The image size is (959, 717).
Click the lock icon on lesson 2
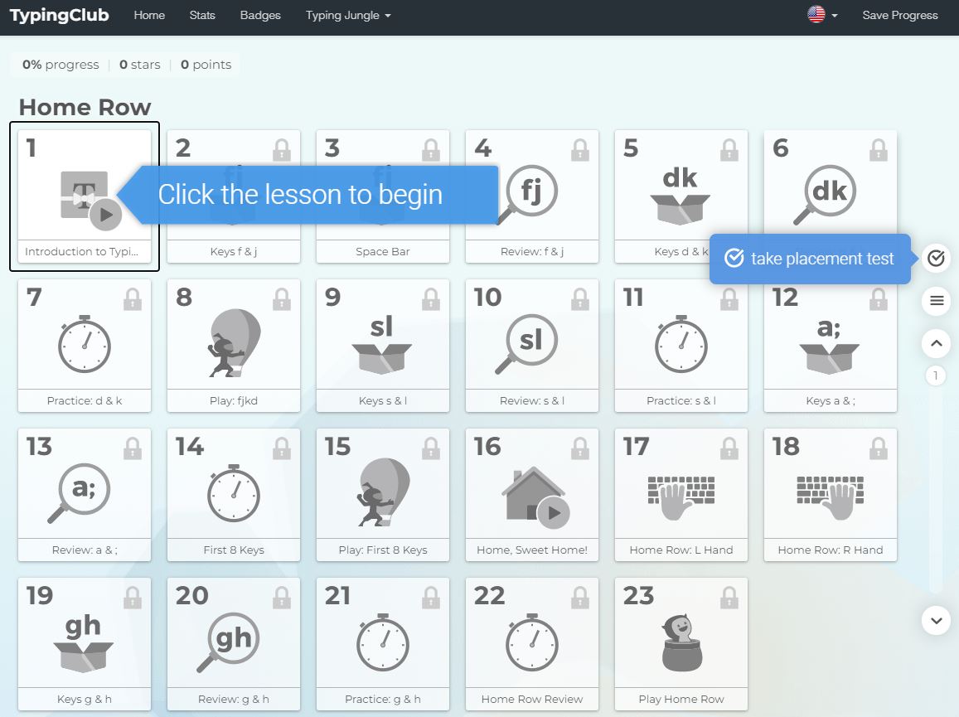click(x=282, y=150)
